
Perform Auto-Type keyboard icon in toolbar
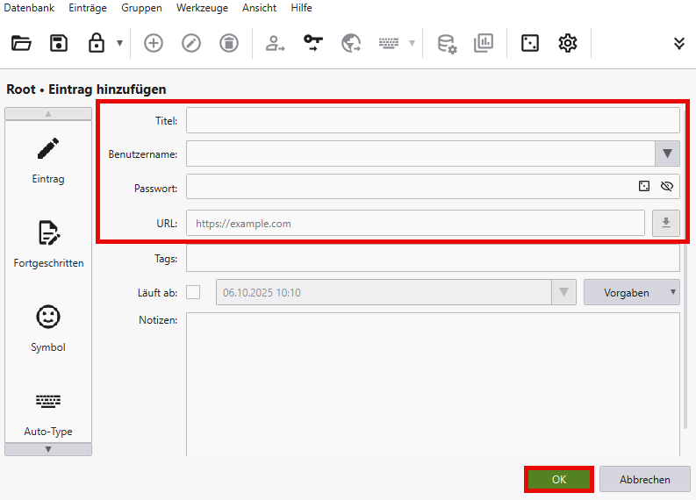pos(389,43)
